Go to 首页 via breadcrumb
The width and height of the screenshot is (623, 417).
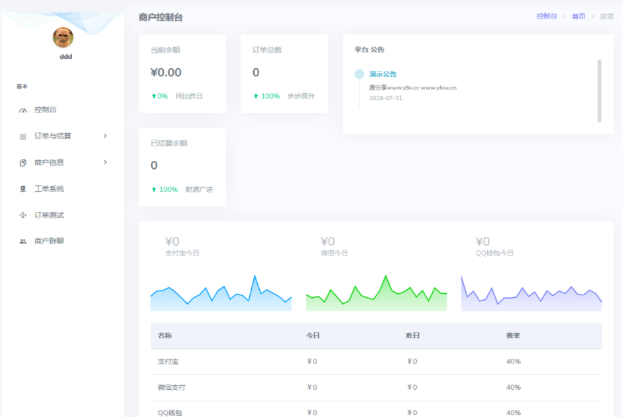click(x=579, y=17)
